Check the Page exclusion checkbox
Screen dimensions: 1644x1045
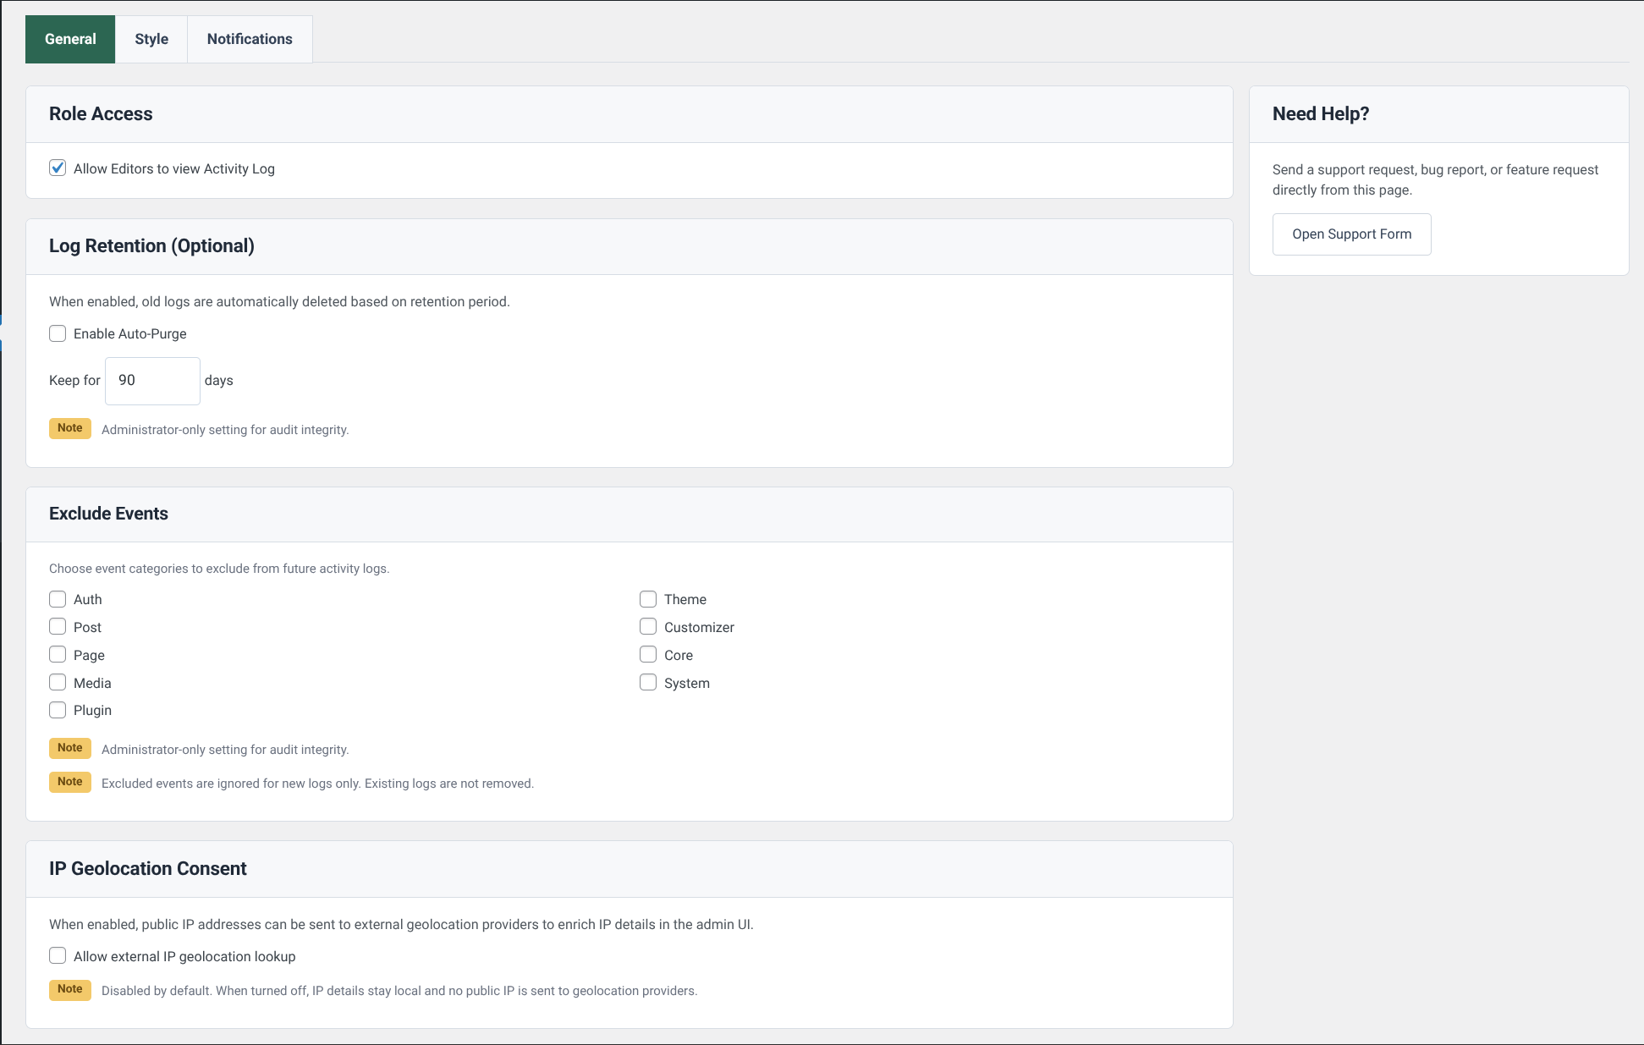click(x=58, y=654)
